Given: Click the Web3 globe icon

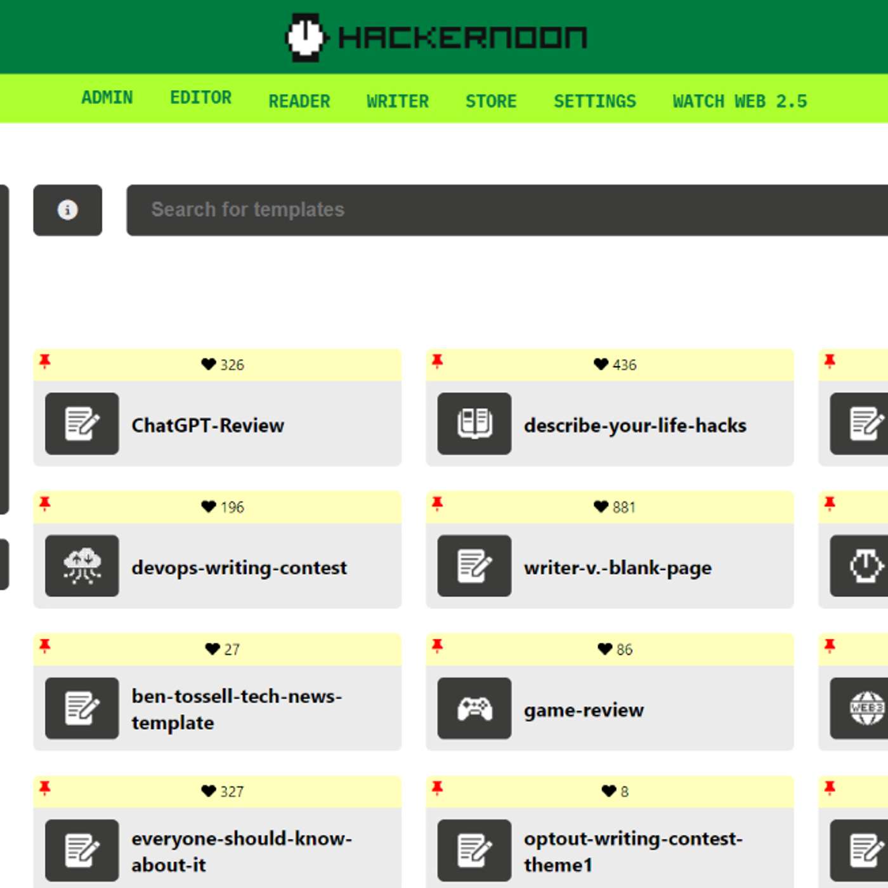Looking at the screenshot, I should click(866, 708).
